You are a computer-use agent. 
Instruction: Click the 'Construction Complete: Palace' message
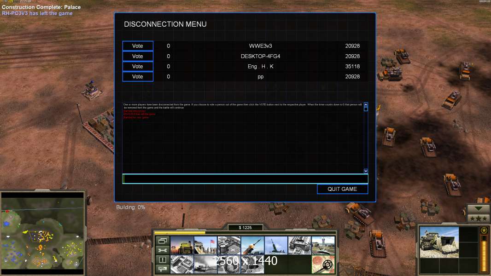click(x=41, y=7)
